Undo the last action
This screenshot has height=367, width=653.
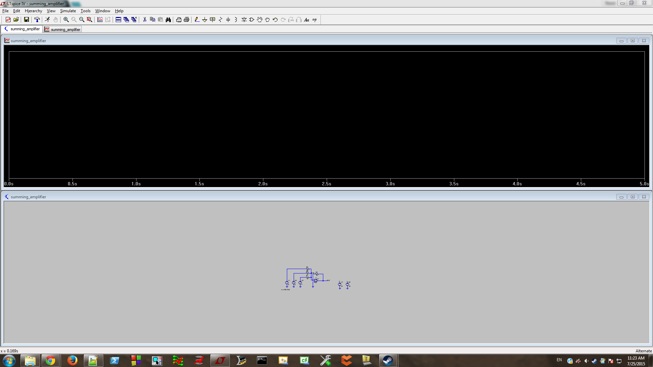275,19
